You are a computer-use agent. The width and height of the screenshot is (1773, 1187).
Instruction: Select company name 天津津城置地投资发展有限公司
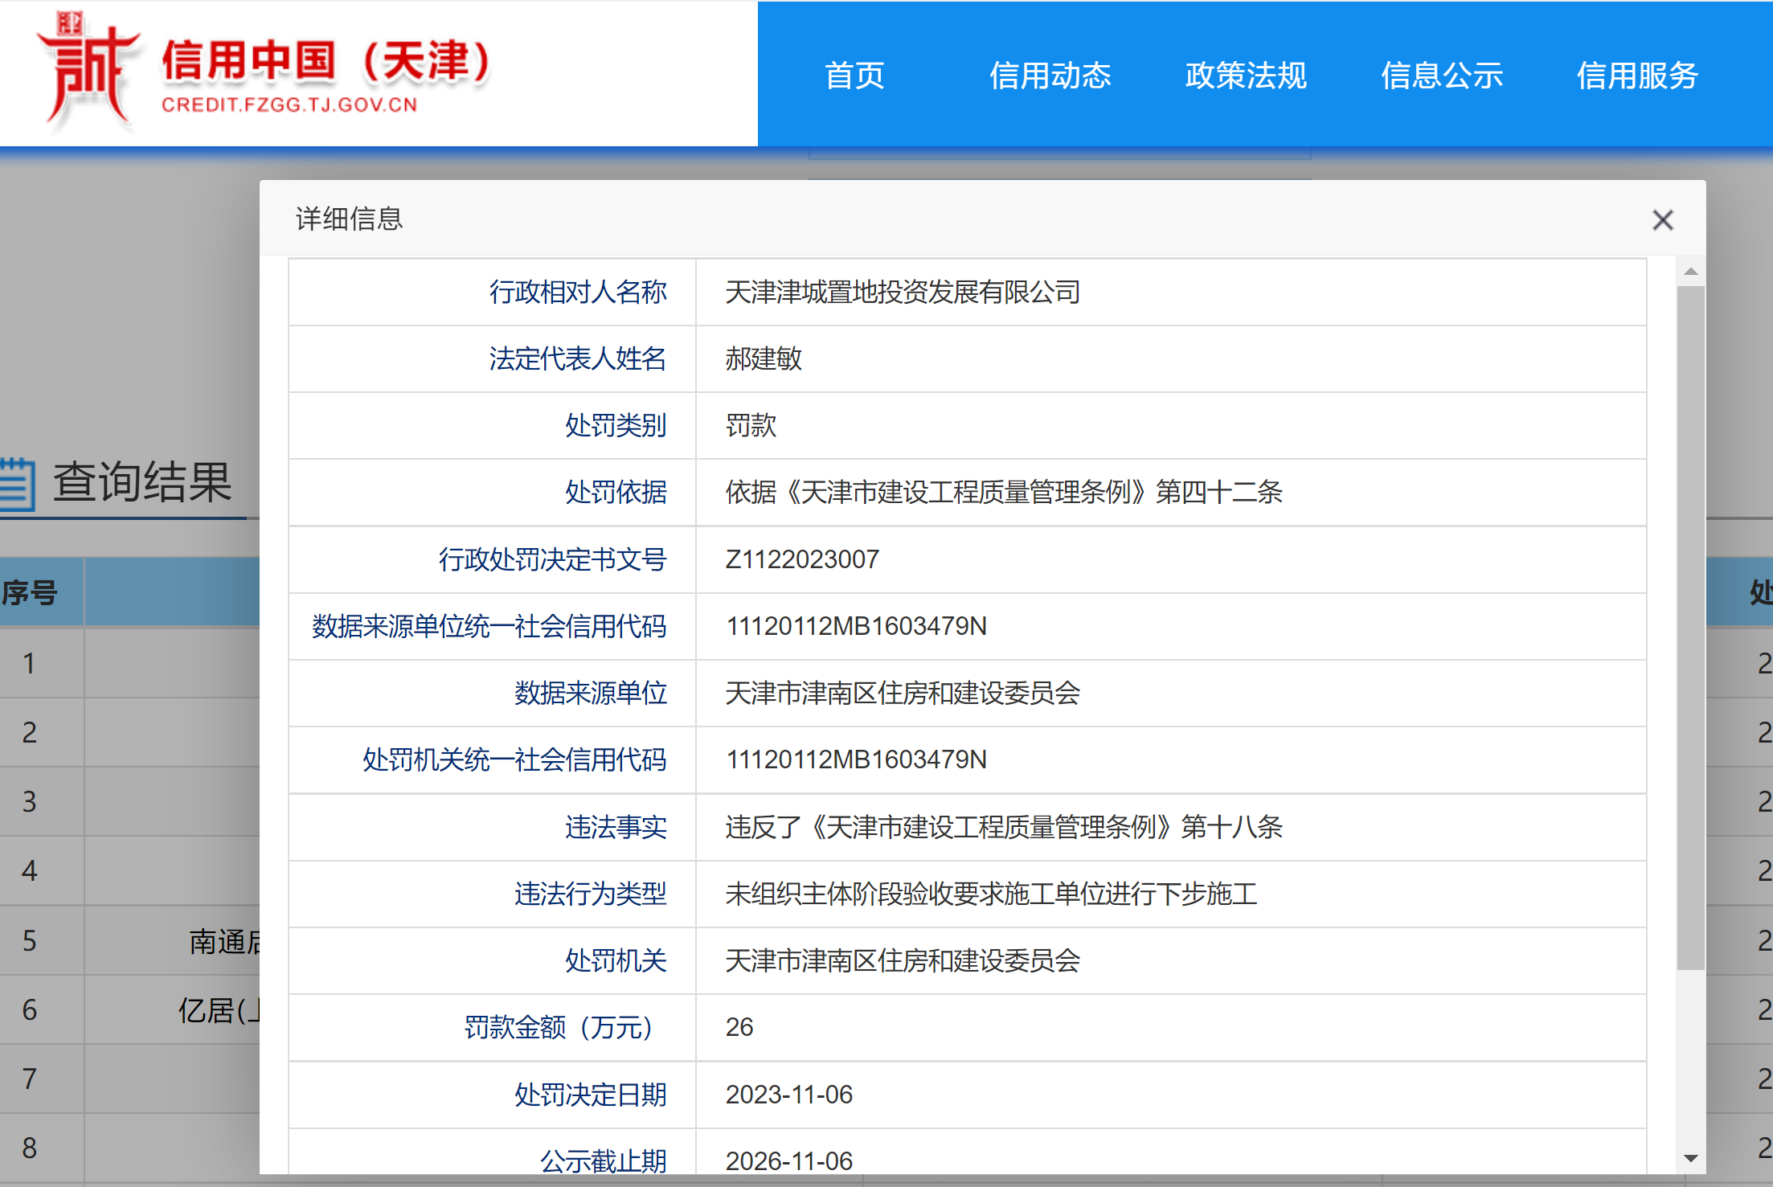(903, 292)
